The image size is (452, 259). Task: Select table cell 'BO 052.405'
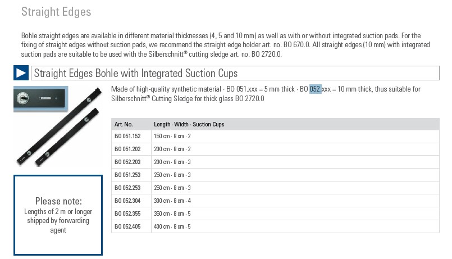[x=127, y=227]
